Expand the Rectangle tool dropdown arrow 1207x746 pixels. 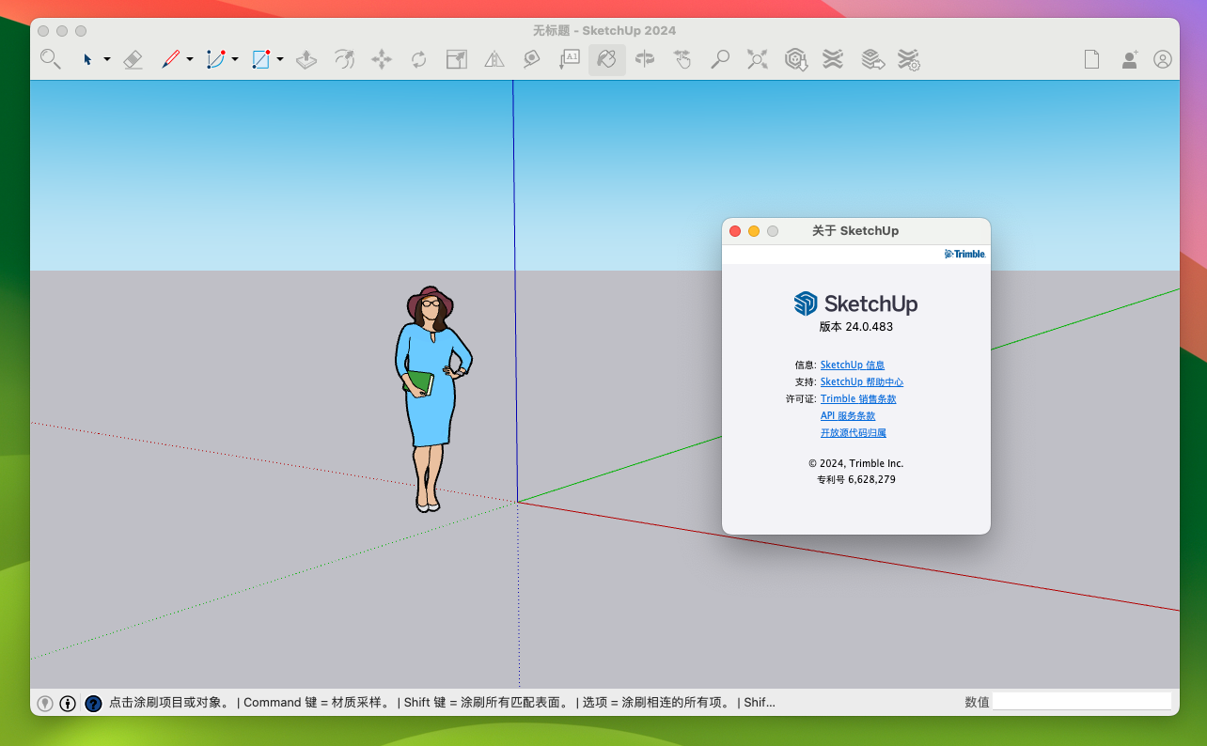coord(280,59)
